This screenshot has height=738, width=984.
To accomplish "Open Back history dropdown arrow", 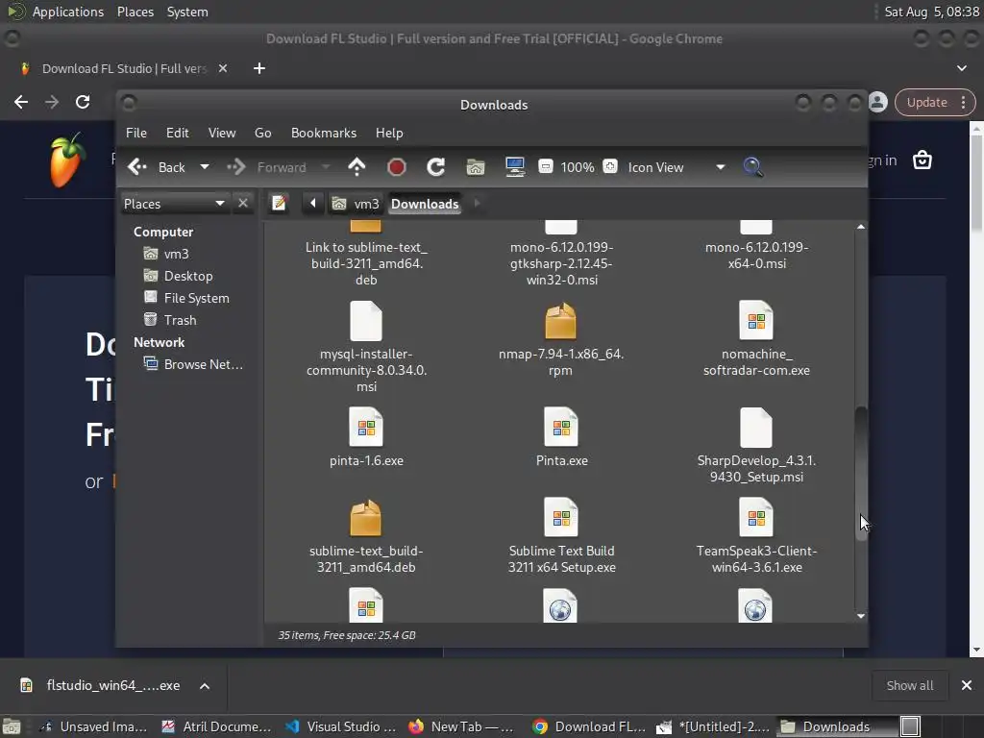I will [x=205, y=167].
